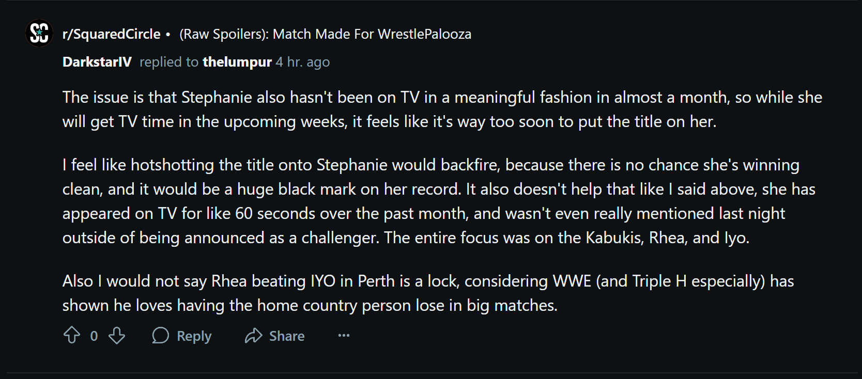This screenshot has height=379, width=862.
Task: Open the r/SquaredCircle subreddit link
Action: tap(111, 34)
